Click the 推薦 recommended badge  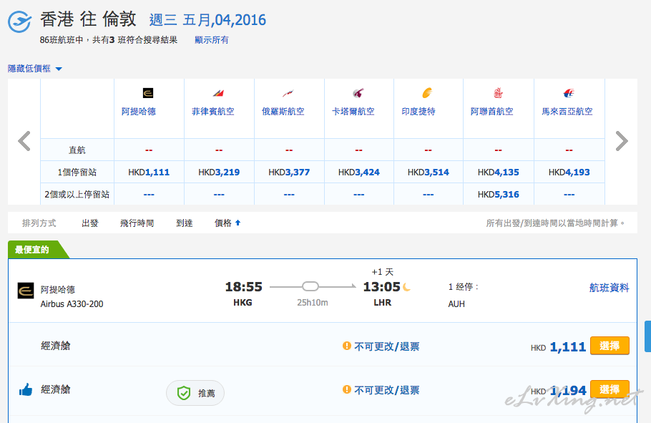click(x=195, y=393)
